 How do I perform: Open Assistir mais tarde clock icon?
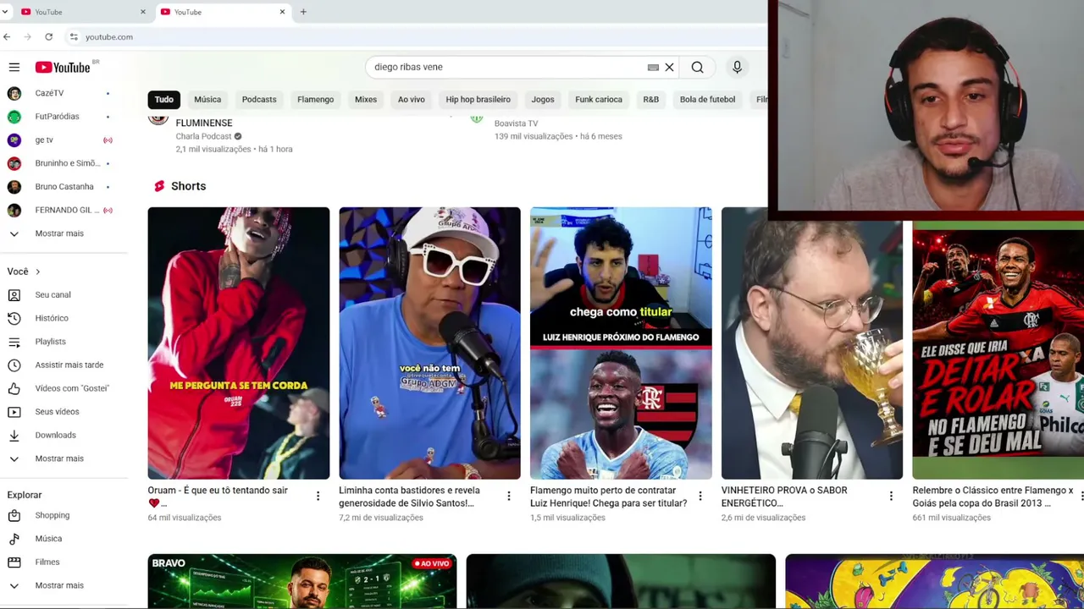coord(14,365)
